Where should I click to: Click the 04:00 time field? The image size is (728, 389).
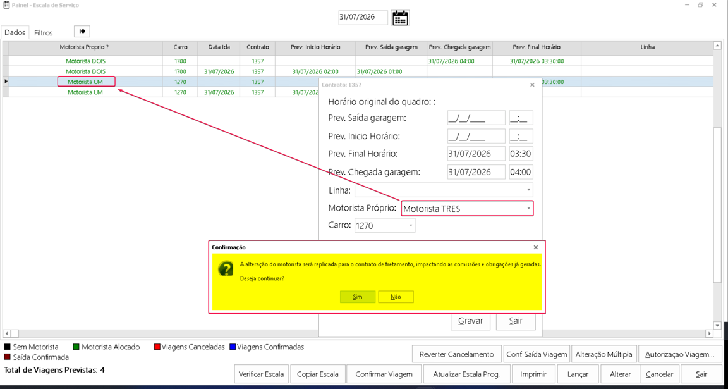coord(521,172)
